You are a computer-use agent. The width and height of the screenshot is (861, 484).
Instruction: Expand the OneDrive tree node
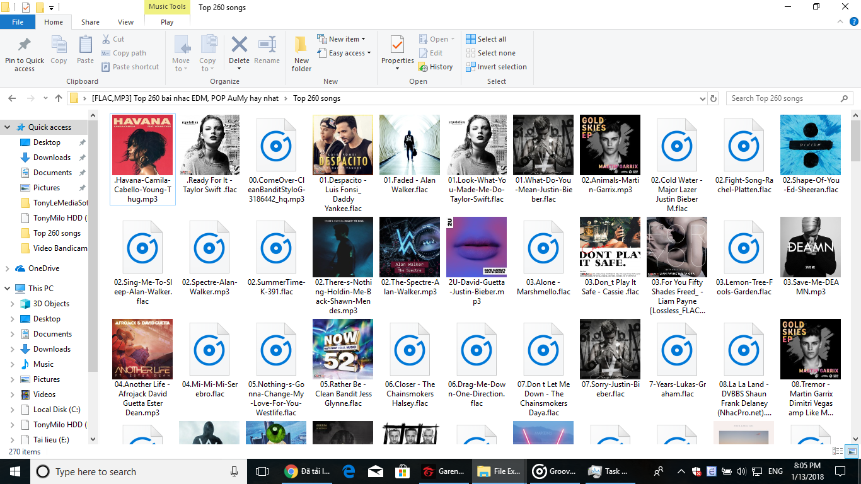8,268
